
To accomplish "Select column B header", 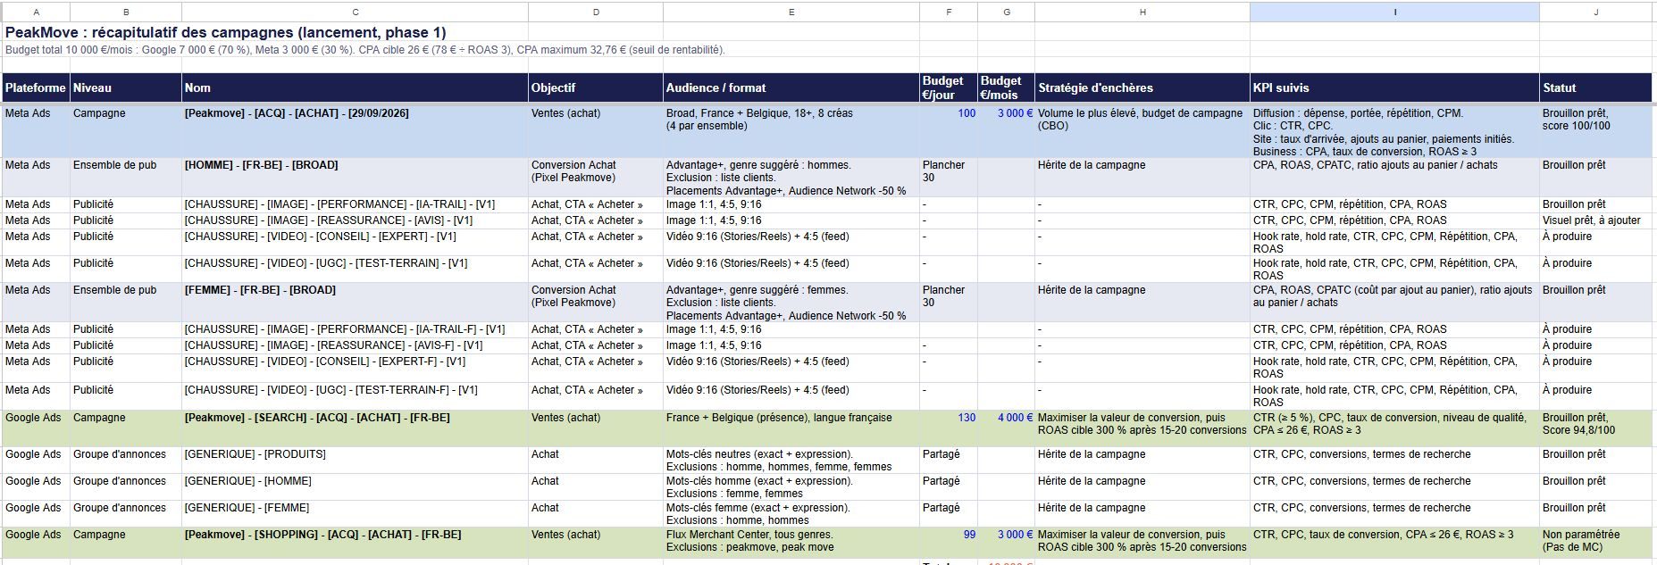I will [126, 12].
